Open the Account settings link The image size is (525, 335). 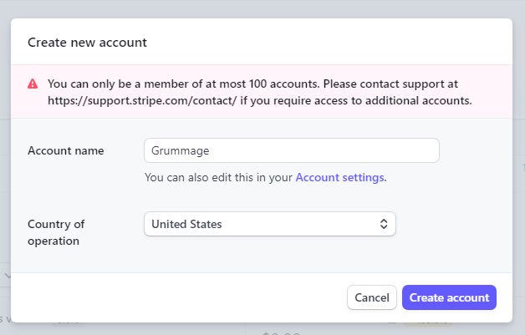point(339,177)
